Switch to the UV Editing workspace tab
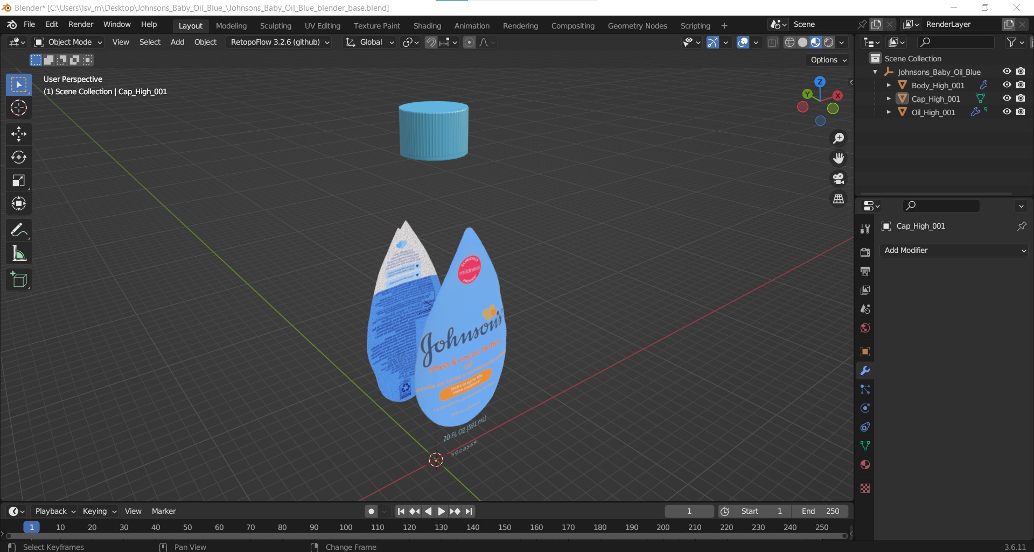Screen dimensions: 1034x552 (x=323, y=26)
